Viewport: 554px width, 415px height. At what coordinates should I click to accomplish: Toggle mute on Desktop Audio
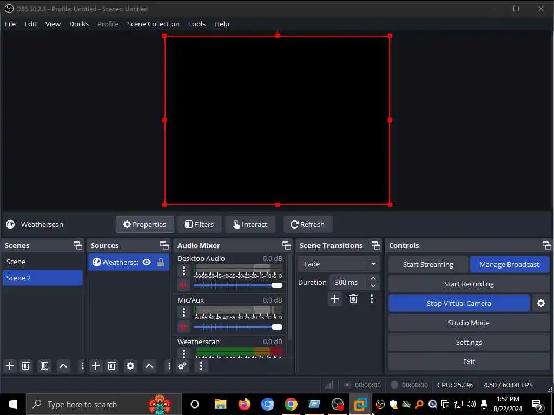[x=183, y=285]
